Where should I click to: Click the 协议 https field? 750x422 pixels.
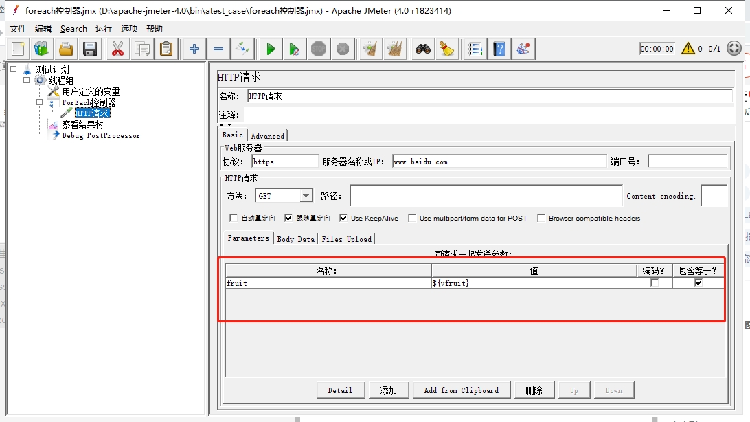(x=284, y=162)
